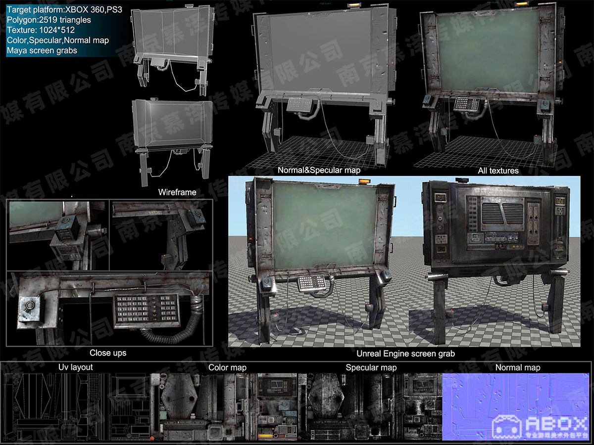This screenshot has height=445, width=594.
Task: Click the "Close ups" caption
Action: (x=107, y=353)
